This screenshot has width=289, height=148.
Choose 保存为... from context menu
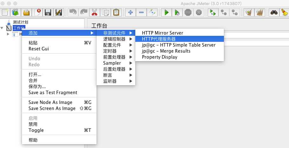click(x=59, y=87)
